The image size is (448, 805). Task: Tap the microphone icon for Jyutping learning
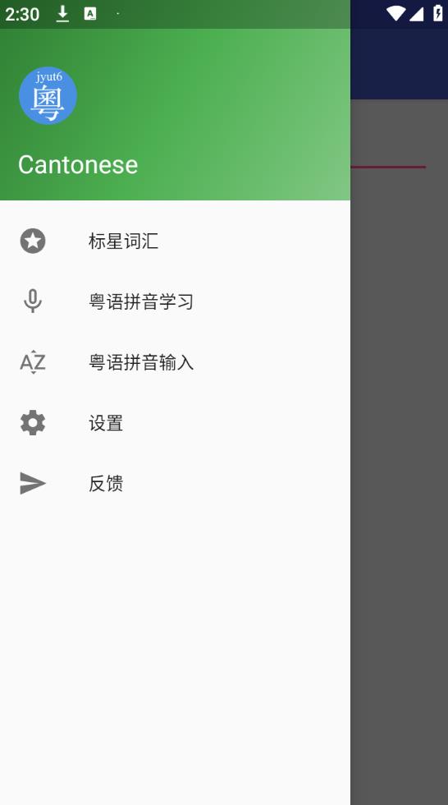(33, 301)
